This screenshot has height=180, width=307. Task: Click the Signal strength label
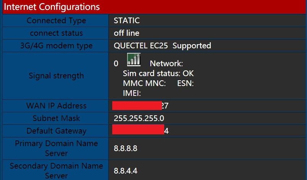pyautogui.click(x=57, y=76)
